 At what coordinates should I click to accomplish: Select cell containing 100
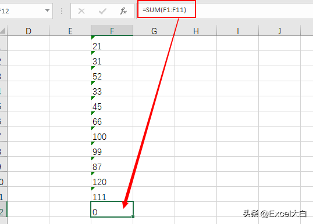[x=112, y=134]
